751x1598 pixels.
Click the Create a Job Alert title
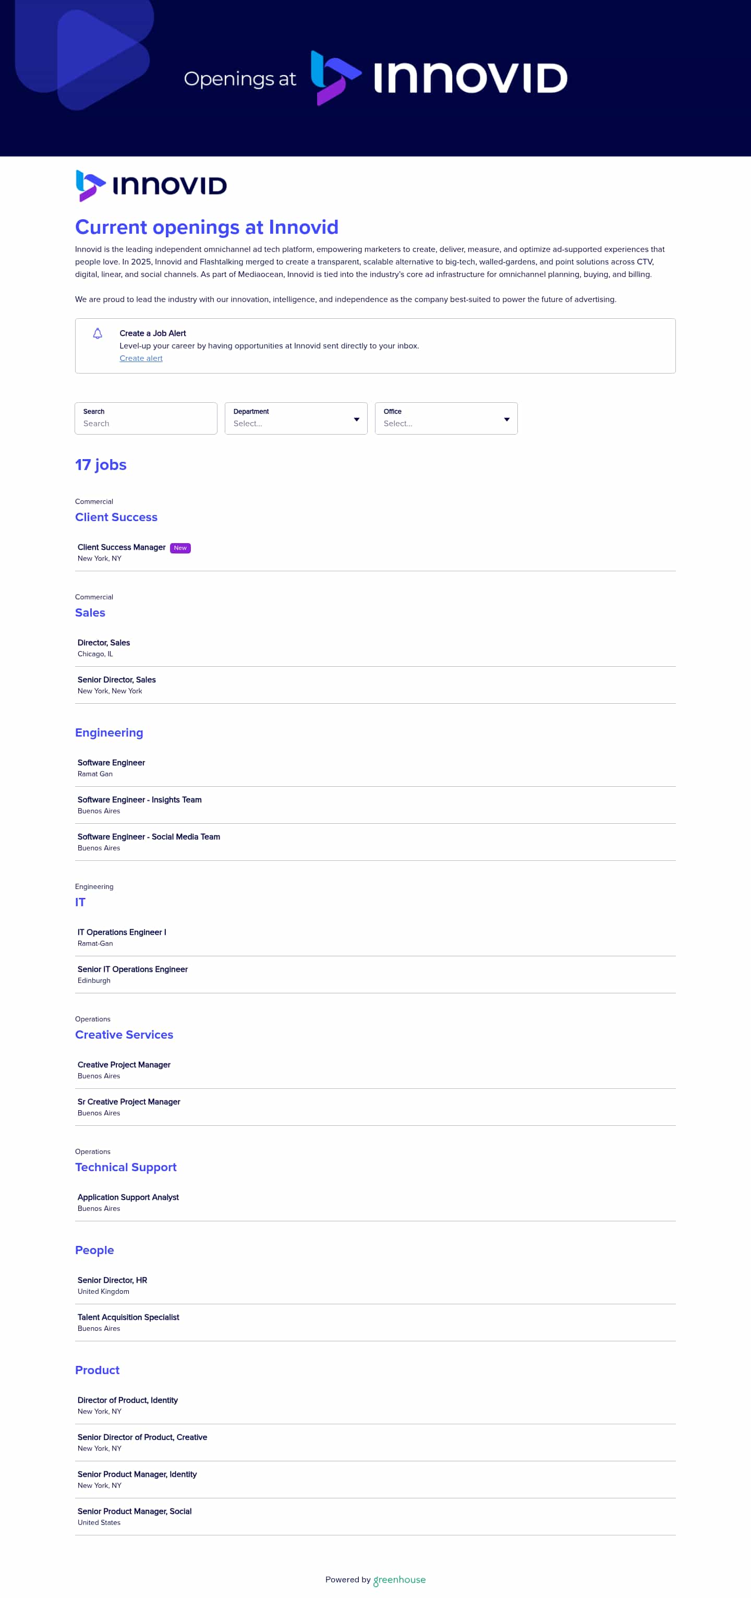(153, 334)
